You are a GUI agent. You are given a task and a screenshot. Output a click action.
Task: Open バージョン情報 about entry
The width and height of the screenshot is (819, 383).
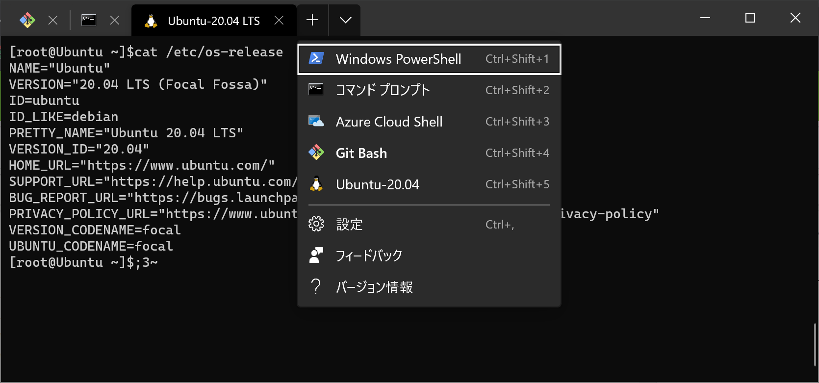(x=429, y=287)
